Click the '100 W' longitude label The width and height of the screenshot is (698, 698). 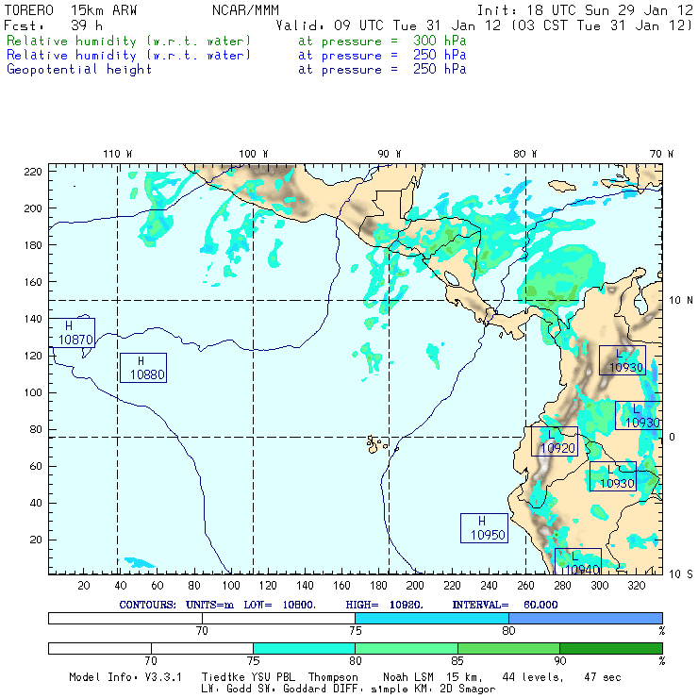coord(254,154)
